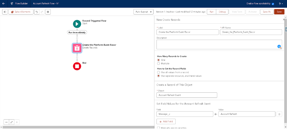
Task: Click the Run button
Action: click(x=211, y=12)
